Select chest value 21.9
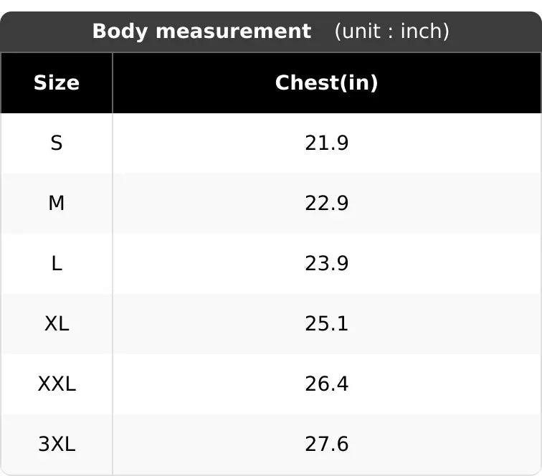542x476 pixels. click(x=327, y=143)
